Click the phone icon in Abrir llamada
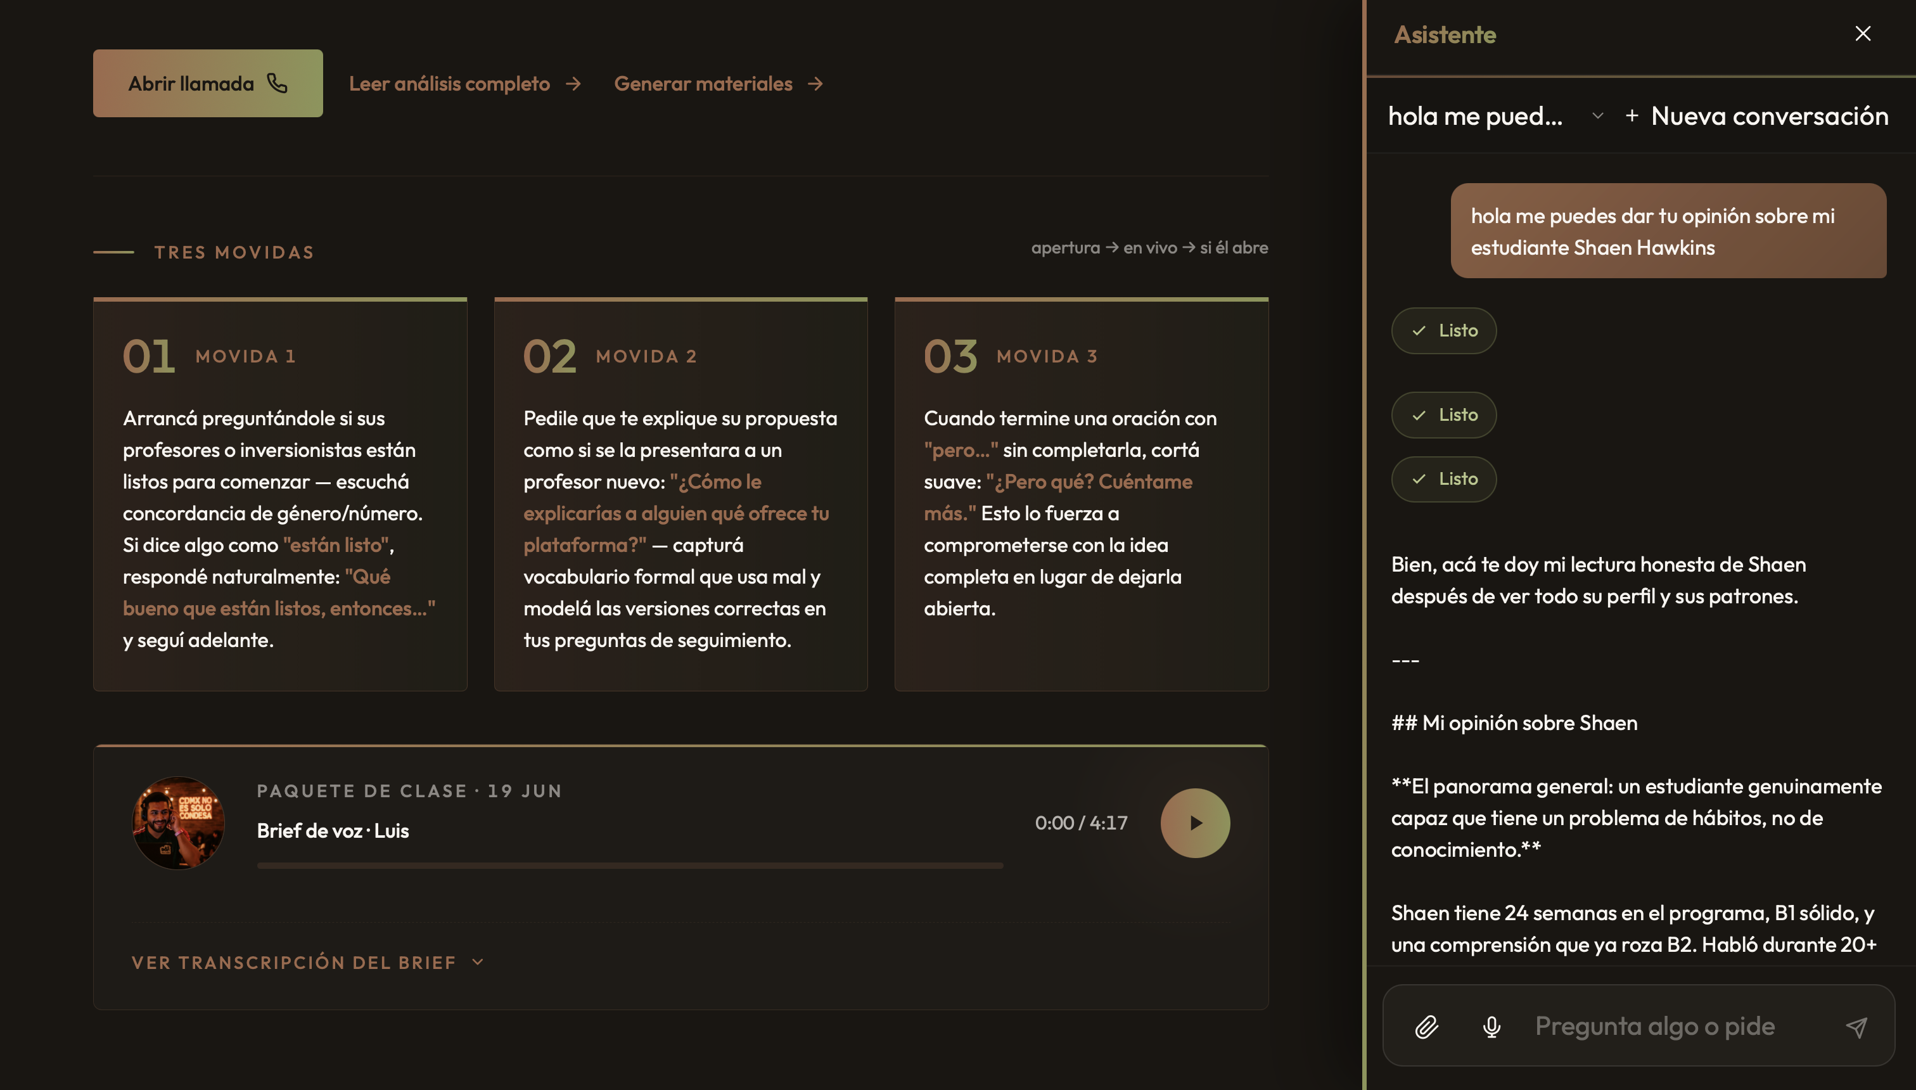1916x1090 pixels. click(278, 83)
